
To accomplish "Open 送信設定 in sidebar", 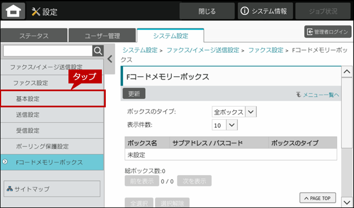I will coord(52,115).
